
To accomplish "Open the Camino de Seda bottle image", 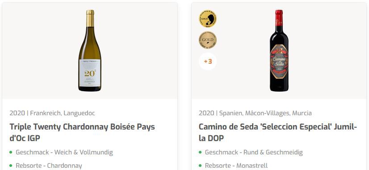I will 279,50.
